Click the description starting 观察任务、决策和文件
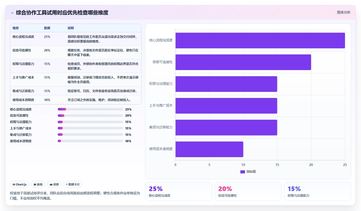 (103, 53)
